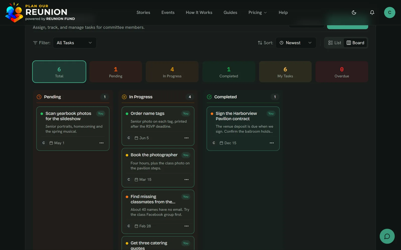Click the Pending column count badge
The width and height of the screenshot is (401, 250).
tap(105, 97)
